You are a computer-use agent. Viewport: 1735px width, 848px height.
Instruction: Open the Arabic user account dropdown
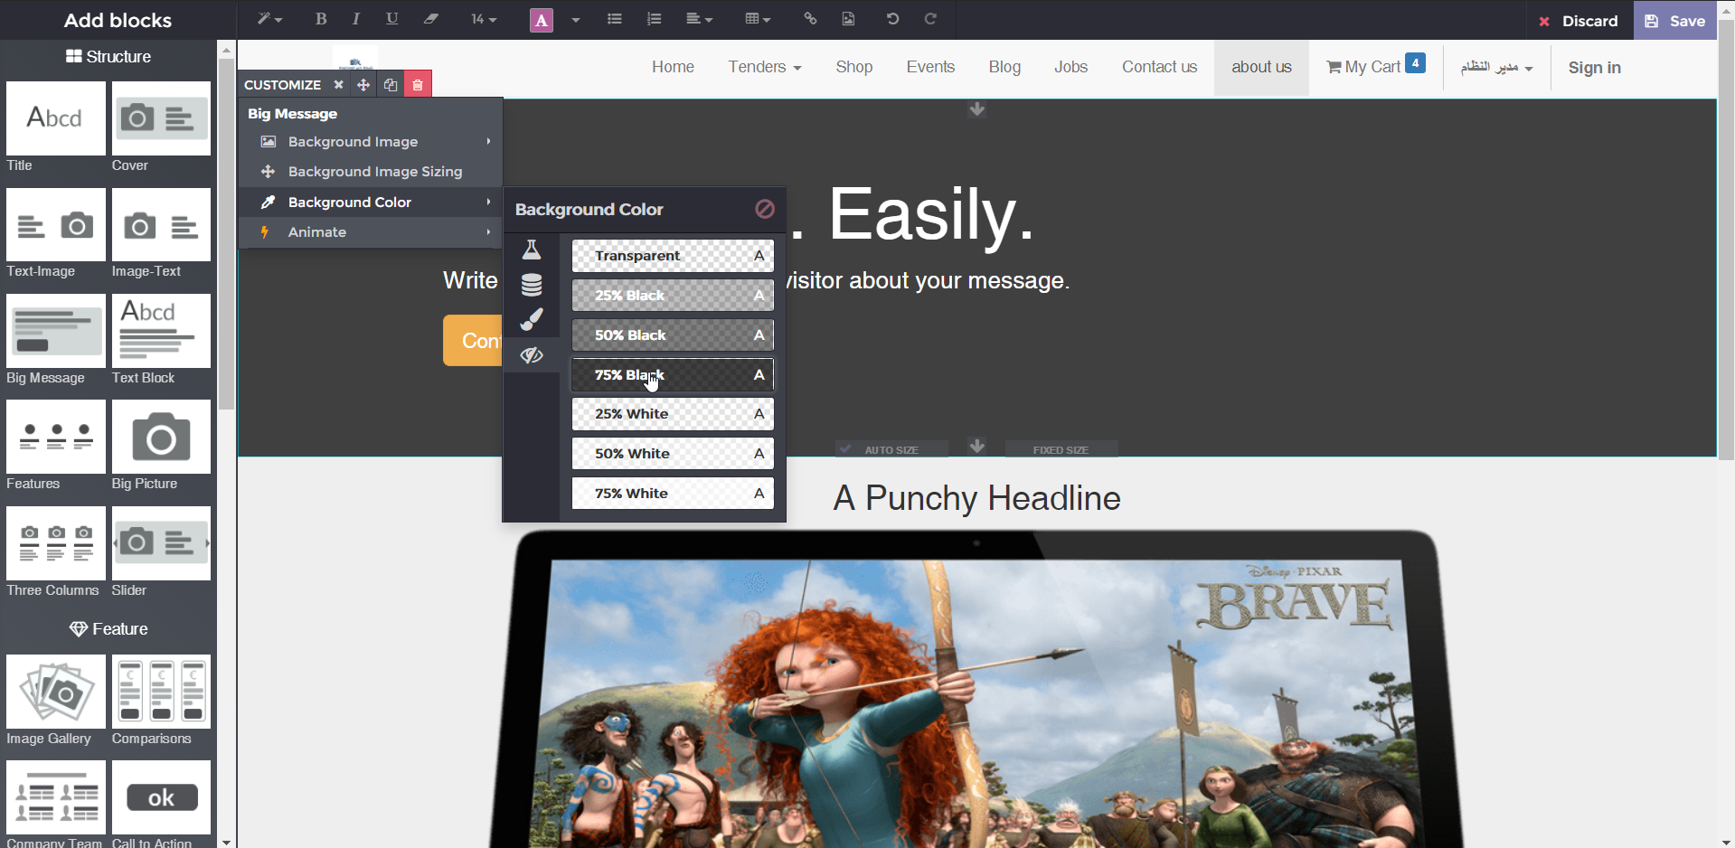1497,67
